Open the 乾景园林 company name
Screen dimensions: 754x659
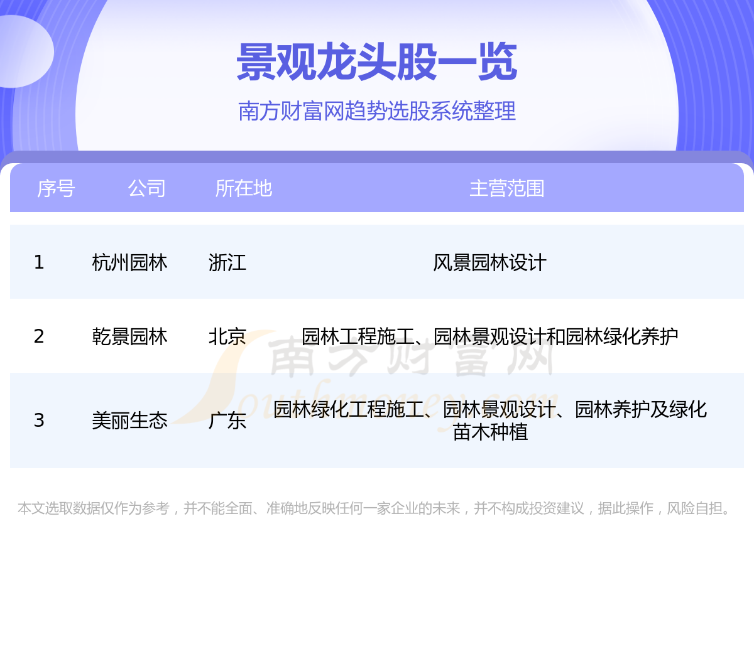pos(129,336)
